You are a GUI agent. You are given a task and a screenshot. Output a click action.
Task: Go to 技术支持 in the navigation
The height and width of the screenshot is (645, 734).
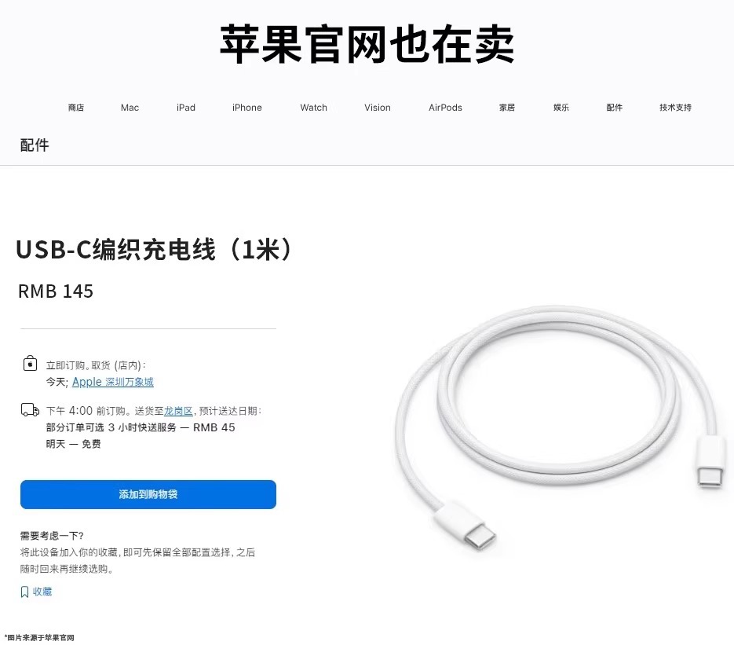click(x=675, y=108)
